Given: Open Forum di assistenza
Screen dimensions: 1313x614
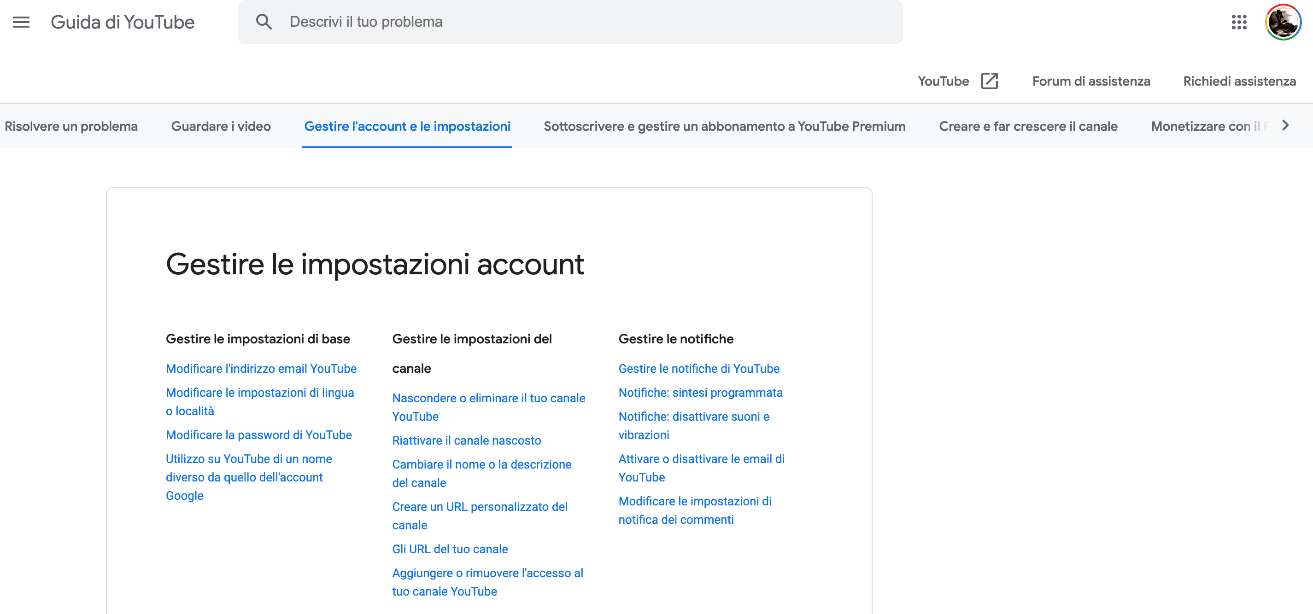Looking at the screenshot, I should pyautogui.click(x=1091, y=81).
